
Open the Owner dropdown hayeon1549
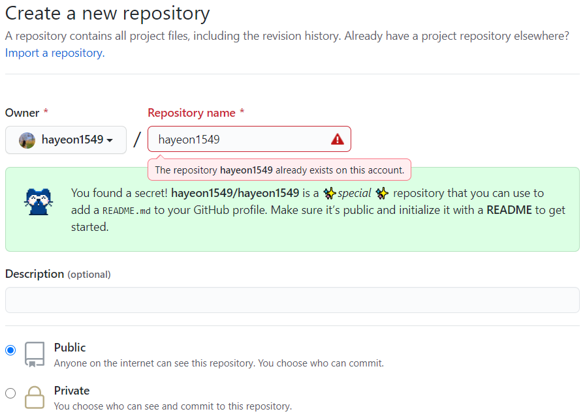[x=66, y=140]
